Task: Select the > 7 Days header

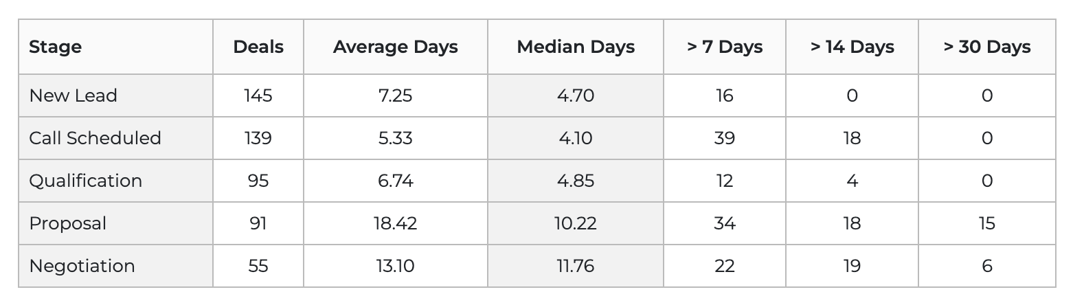Action: click(x=725, y=47)
